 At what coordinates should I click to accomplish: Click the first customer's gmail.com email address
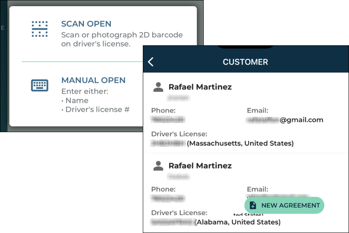tap(285, 120)
